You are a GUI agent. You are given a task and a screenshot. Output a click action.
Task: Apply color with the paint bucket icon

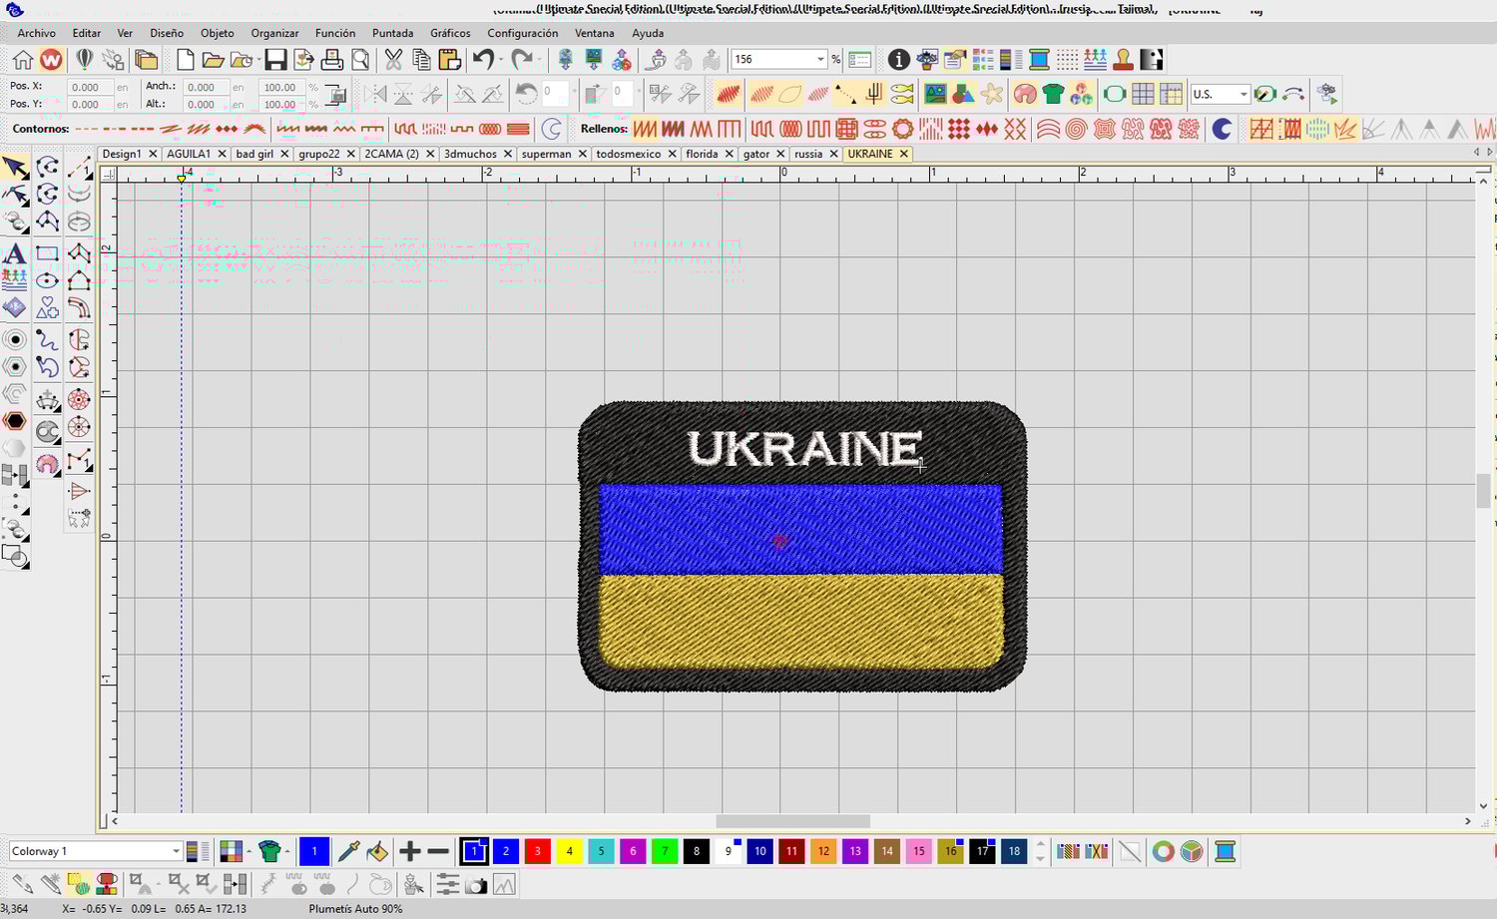click(x=377, y=851)
